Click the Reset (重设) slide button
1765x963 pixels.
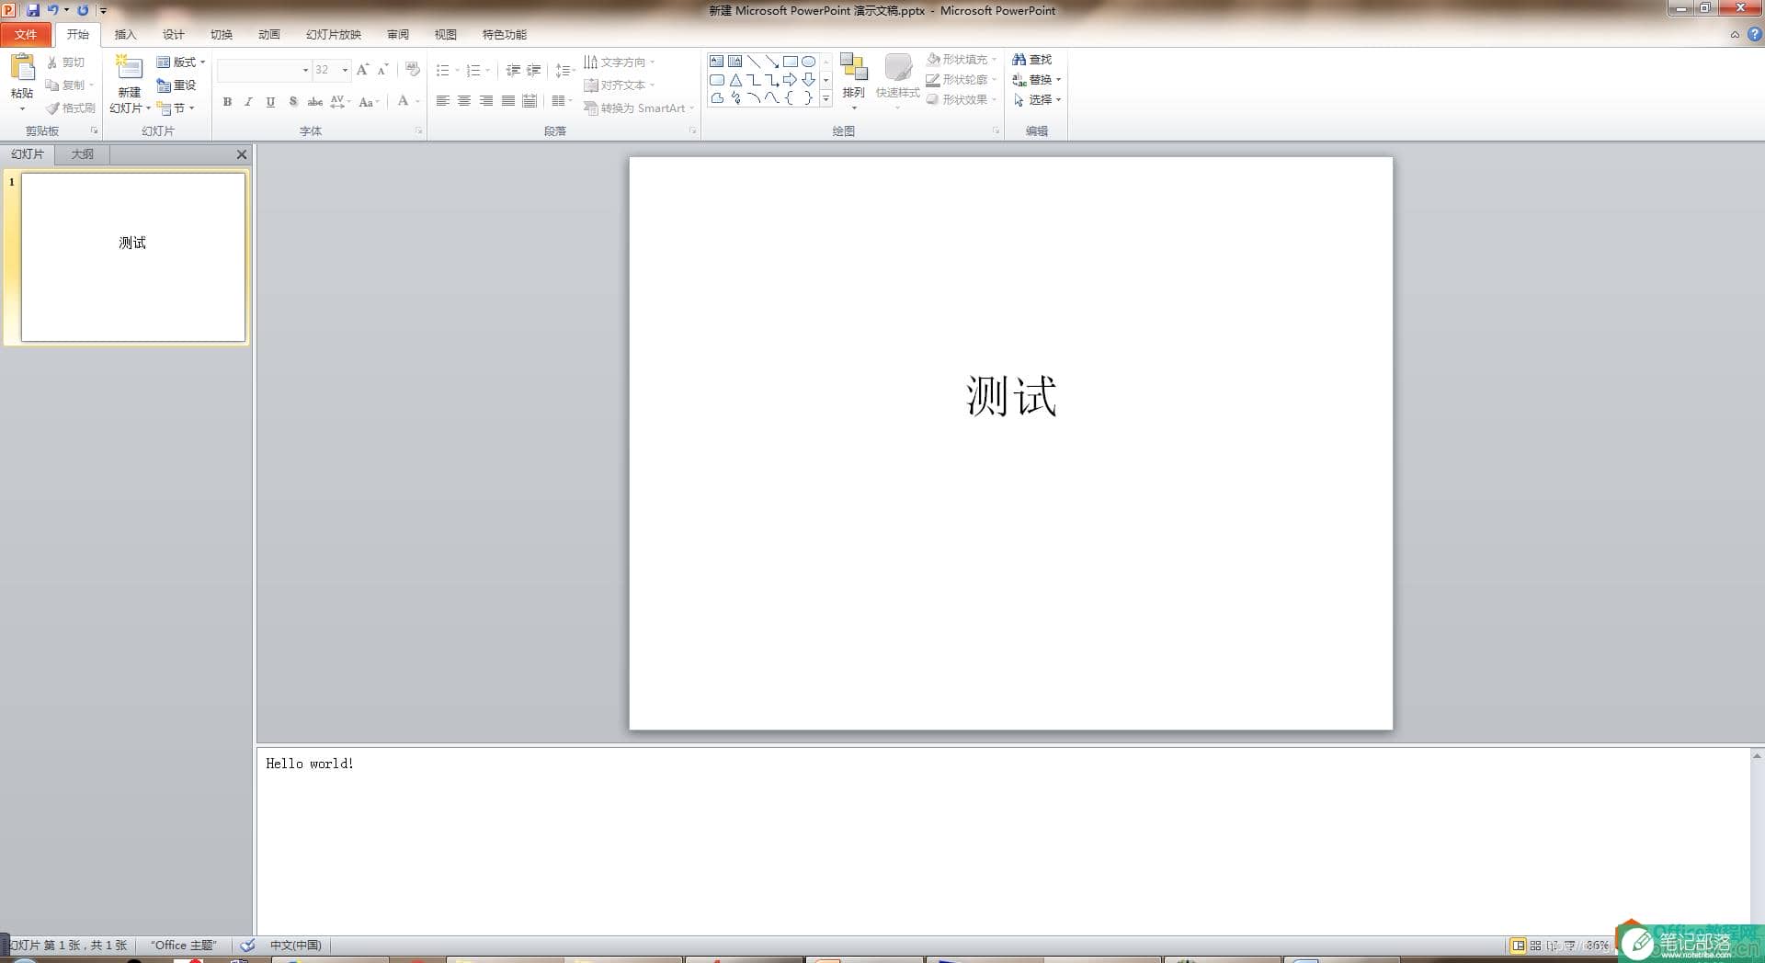point(176,85)
